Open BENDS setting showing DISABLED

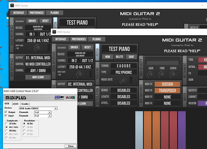pyautogui.click(x=124, y=90)
